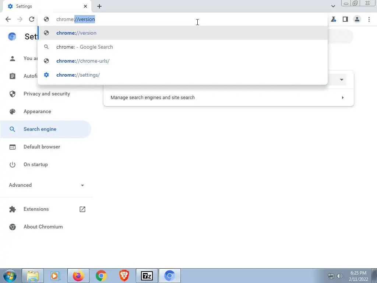Screen dimensions: 377x283
Task: Choose the chrome://settings/ suggestion
Action: [x=183, y=75]
